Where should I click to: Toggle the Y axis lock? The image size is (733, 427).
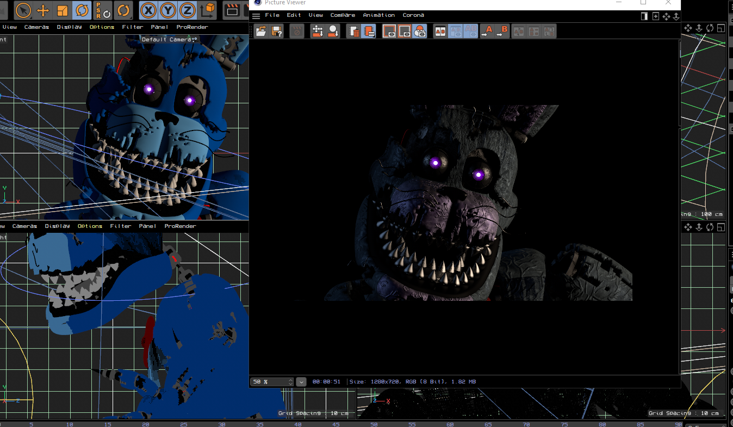point(167,10)
